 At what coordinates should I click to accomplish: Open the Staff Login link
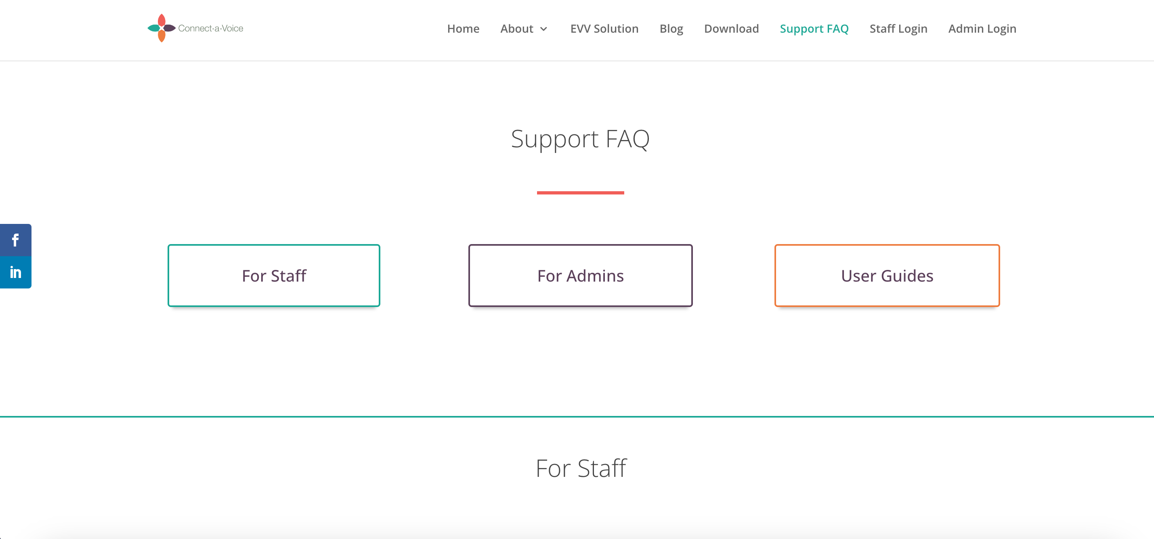click(x=898, y=29)
